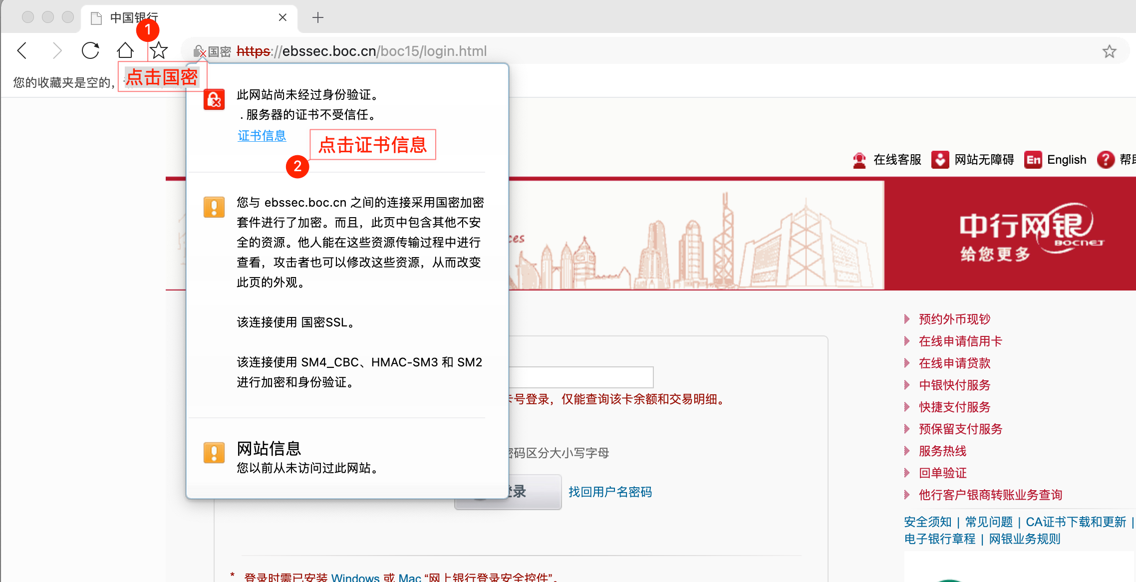Expand 预约外币现钞 menu entry
The height and width of the screenshot is (582, 1136).
tap(954, 319)
